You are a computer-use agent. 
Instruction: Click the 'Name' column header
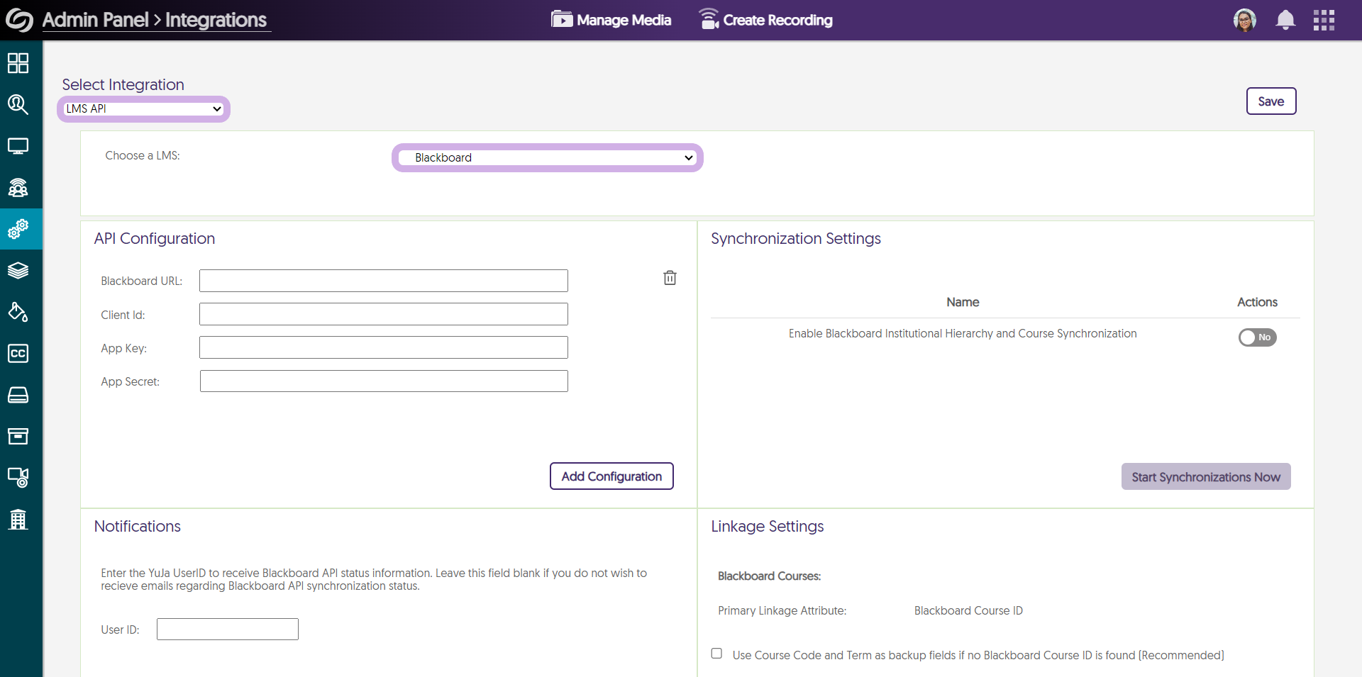tap(963, 302)
